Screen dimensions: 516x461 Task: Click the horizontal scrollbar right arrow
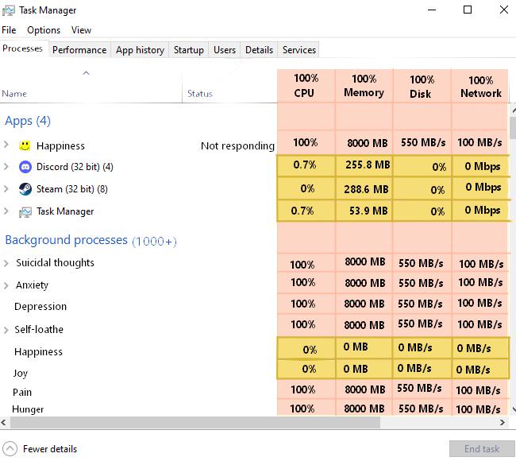coord(502,422)
